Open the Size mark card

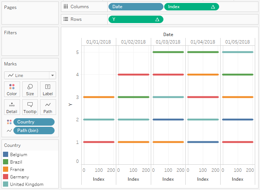(30, 89)
